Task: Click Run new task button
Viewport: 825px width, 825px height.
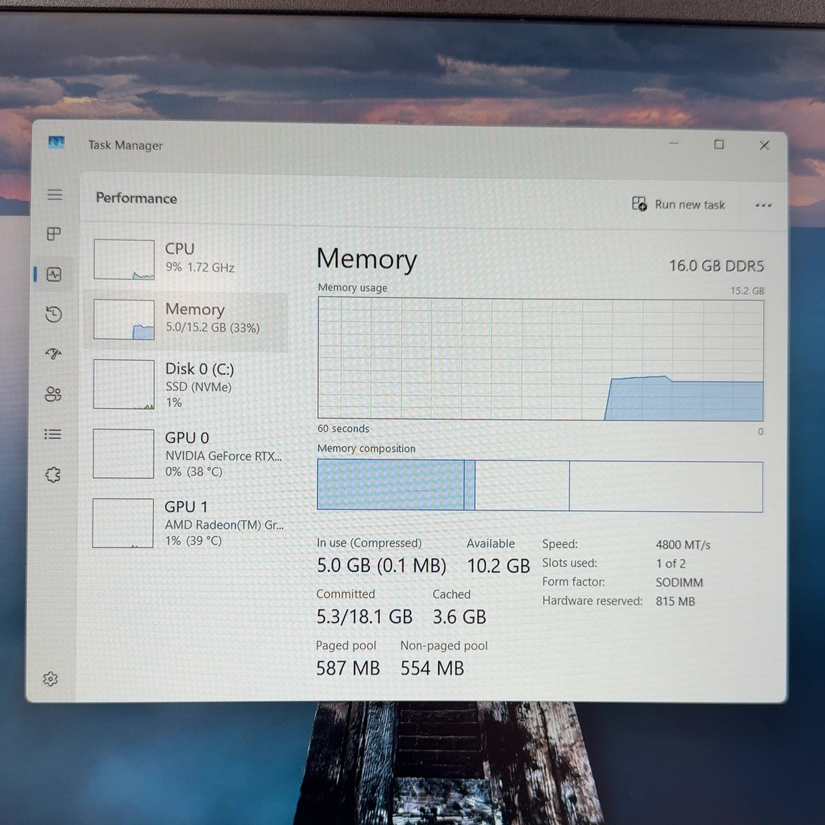Action: (679, 204)
